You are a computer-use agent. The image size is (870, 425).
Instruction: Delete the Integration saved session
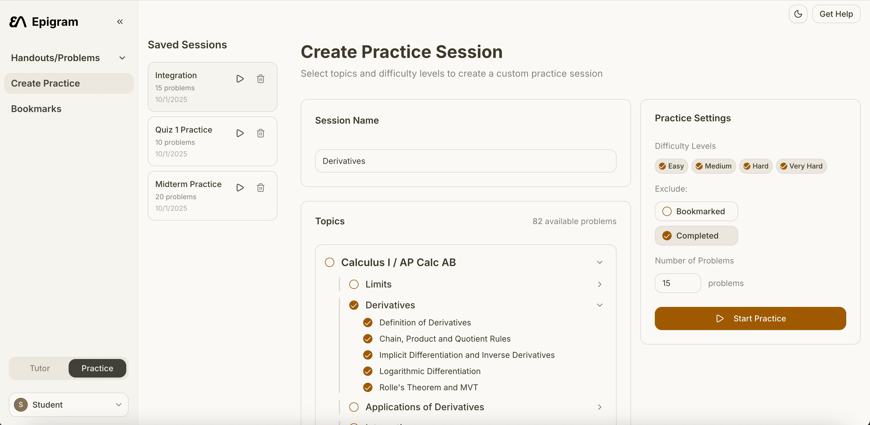click(260, 79)
